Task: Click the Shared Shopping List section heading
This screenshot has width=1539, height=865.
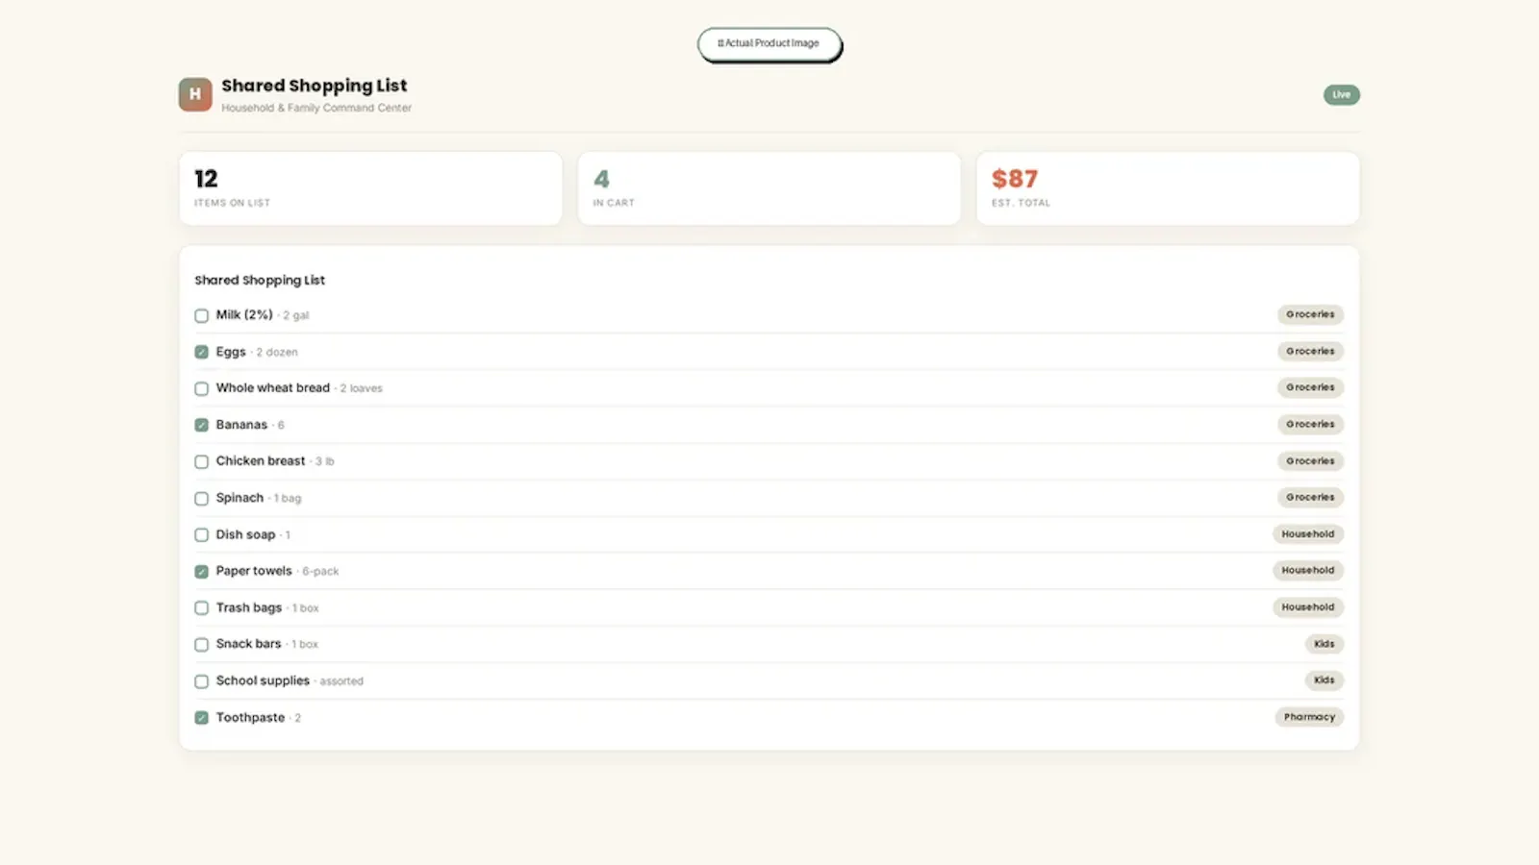Action: [x=260, y=280]
